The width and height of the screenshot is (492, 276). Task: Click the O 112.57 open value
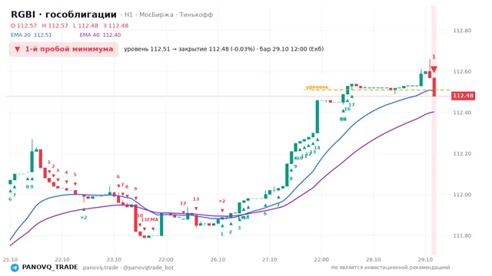tap(24, 25)
